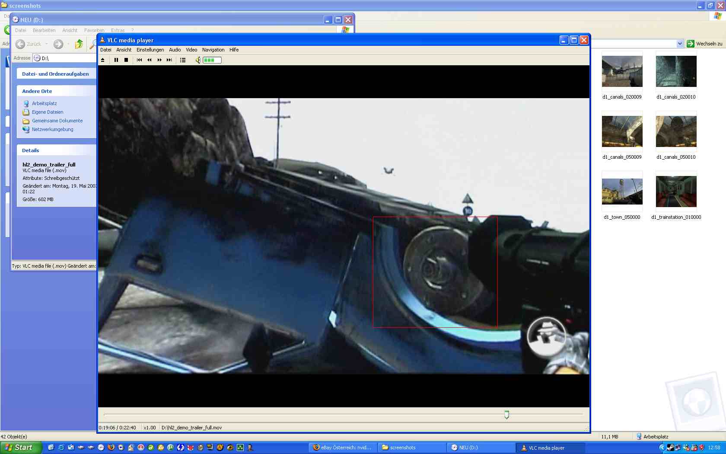
Task: Click the Wechseln zu go button
Action: 704,44
